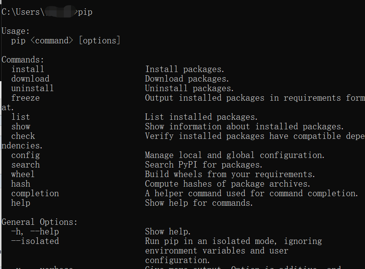Click the '-h, --help' option text

point(35,232)
